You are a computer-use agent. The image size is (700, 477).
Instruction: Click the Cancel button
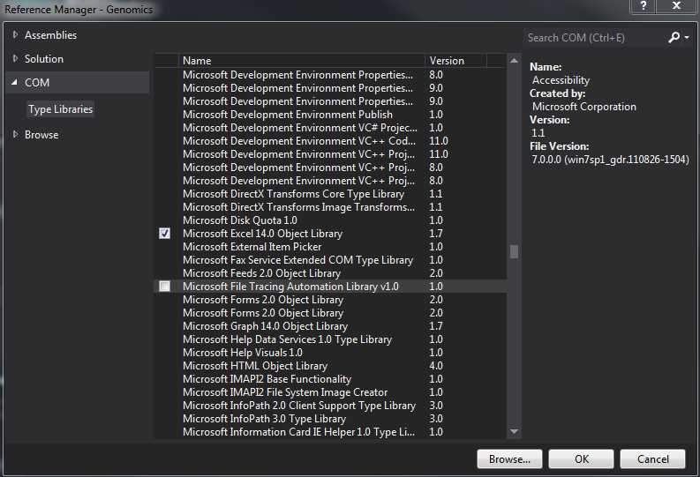point(652,458)
